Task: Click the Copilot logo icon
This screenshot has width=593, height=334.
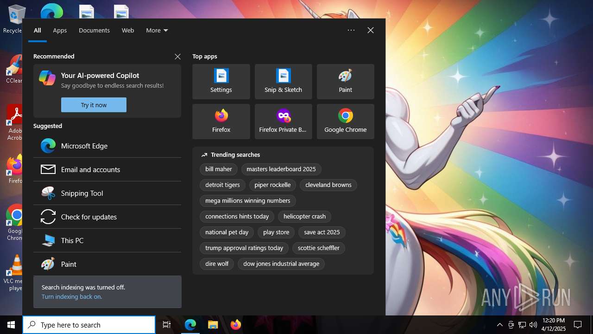Action: (47, 77)
